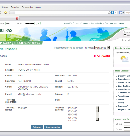Click the scroll-up arrow of phone list
This screenshot has width=130, height=136.
pos(97,108)
